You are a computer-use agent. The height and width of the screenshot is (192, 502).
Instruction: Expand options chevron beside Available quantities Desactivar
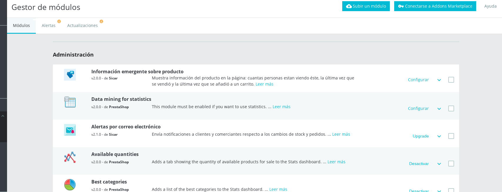click(439, 164)
